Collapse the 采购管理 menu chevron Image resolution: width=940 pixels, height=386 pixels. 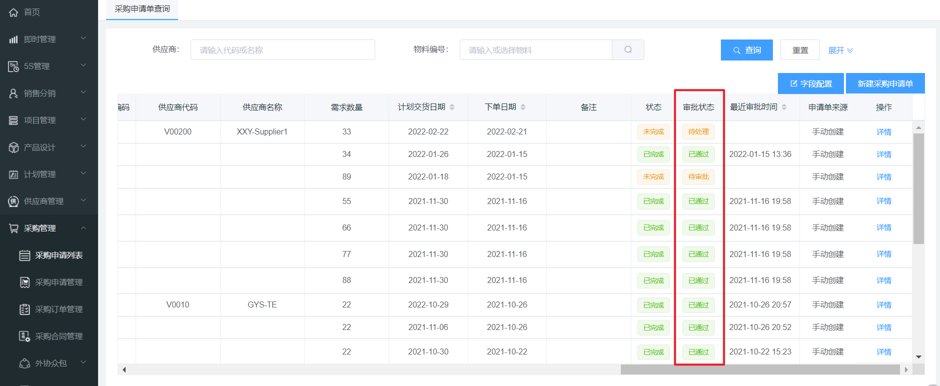(84, 228)
